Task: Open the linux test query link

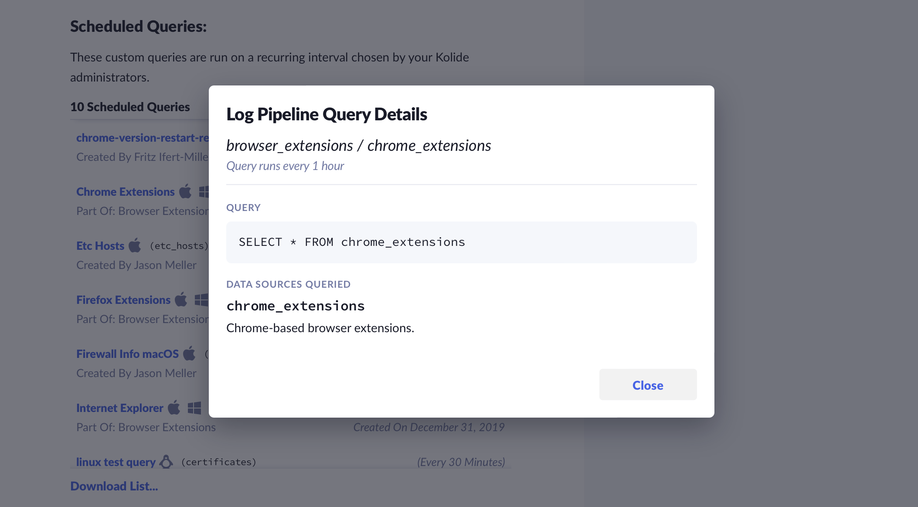Action: 116,462
